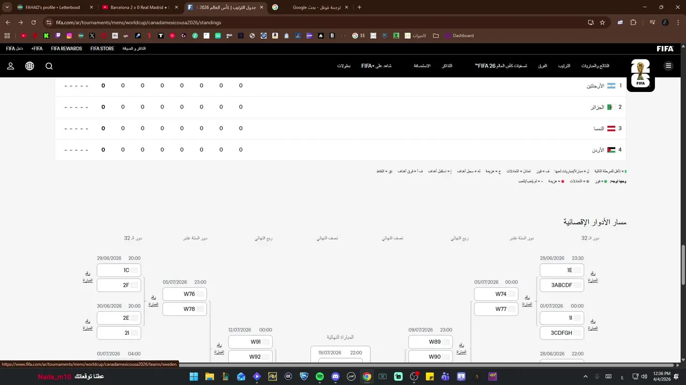Select the 3CDFGH bracket slot
The height and width of the screenshot is (385, 686).
pos(562,333)
